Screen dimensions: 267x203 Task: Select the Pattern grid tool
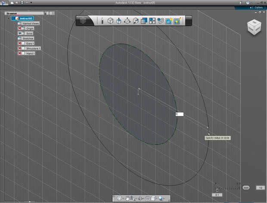coord(152,21)
